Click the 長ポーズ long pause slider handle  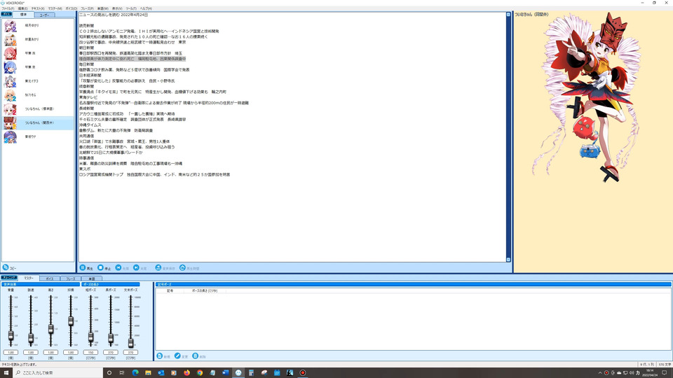tap(111, 339)
